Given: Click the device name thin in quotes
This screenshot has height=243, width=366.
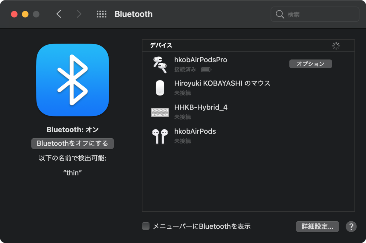Looking at the screenshot, I should click(72, 173).
